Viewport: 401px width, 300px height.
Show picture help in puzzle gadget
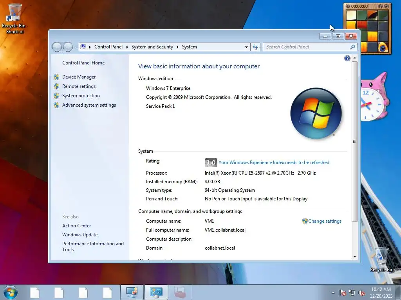pos(381,6)
